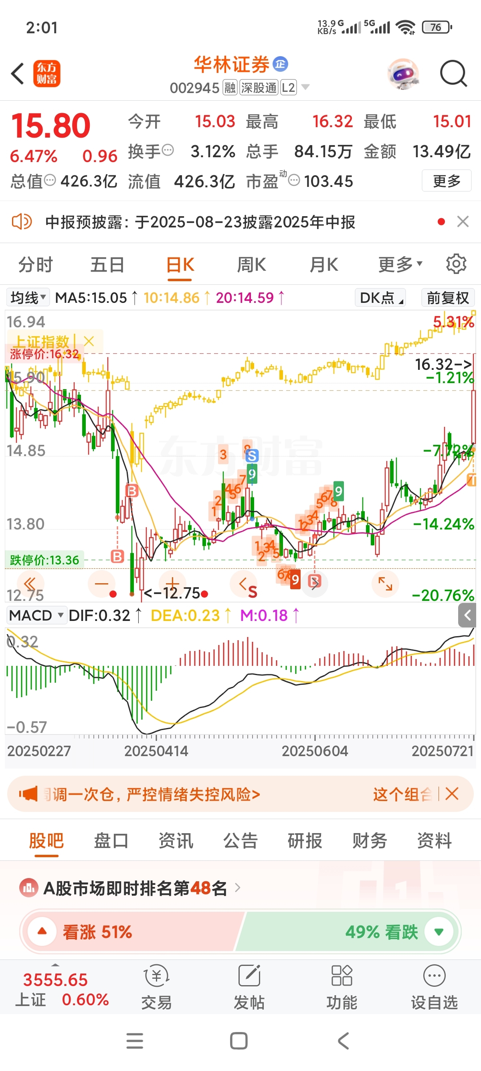This screenshot has height=1071, width=481.
Task: Tap the 融 margin trading tag
Action: 230,87
